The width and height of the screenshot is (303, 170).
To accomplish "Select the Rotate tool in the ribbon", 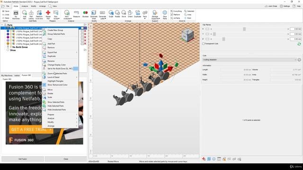I will point(117,14).
